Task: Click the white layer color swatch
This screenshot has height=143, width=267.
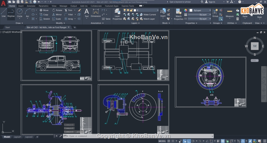Action: click(135, 10)
